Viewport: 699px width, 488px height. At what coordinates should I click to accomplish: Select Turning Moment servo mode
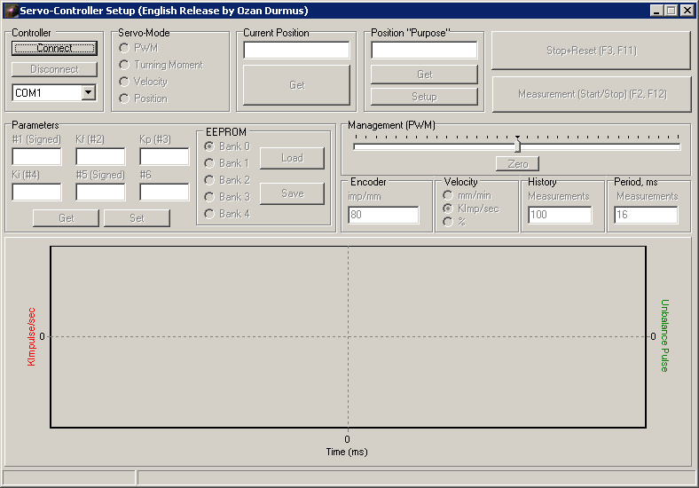[x=124, y=65]
